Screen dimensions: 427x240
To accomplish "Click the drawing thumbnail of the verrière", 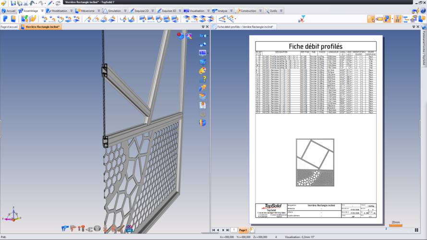I will [x=315, y=162].
